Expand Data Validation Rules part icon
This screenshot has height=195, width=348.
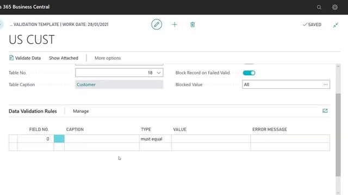tap(325, 110)
